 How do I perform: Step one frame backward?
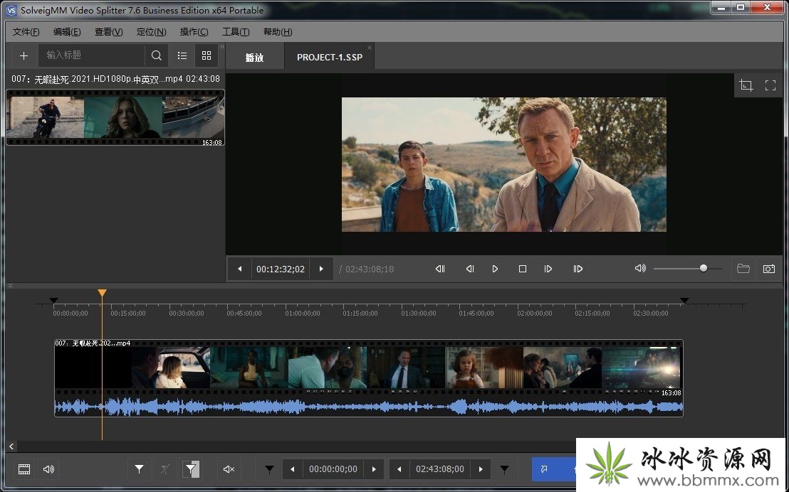coord(470,269)
